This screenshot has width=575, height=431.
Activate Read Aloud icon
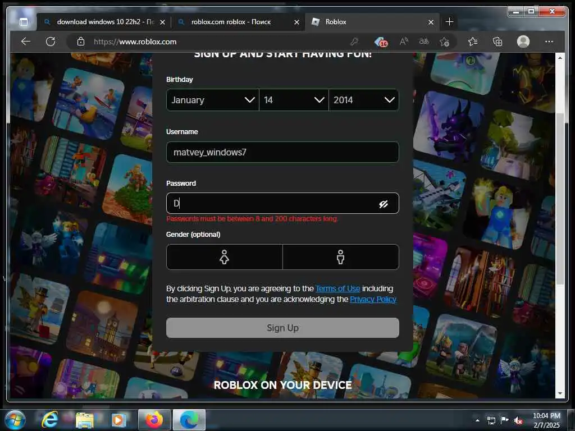click(x=404, y=42)
